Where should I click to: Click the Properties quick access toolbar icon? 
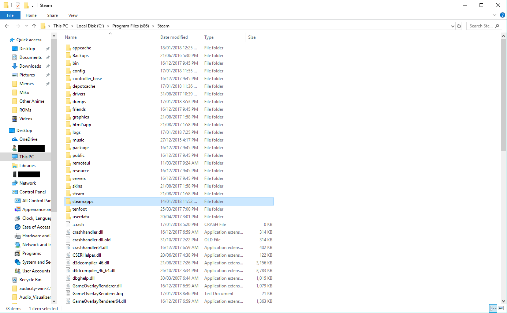point(18,5)
